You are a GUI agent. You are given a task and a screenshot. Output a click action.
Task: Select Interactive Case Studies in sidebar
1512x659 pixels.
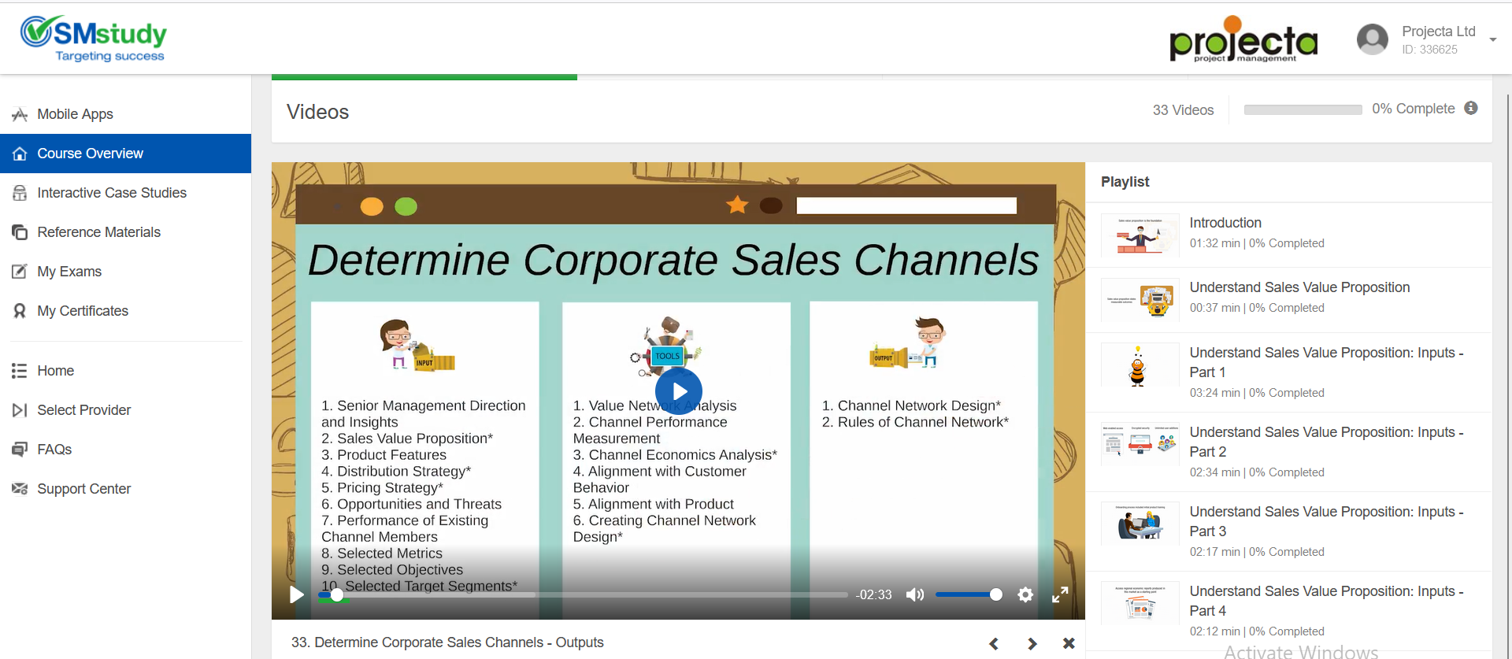click(112, 193)
